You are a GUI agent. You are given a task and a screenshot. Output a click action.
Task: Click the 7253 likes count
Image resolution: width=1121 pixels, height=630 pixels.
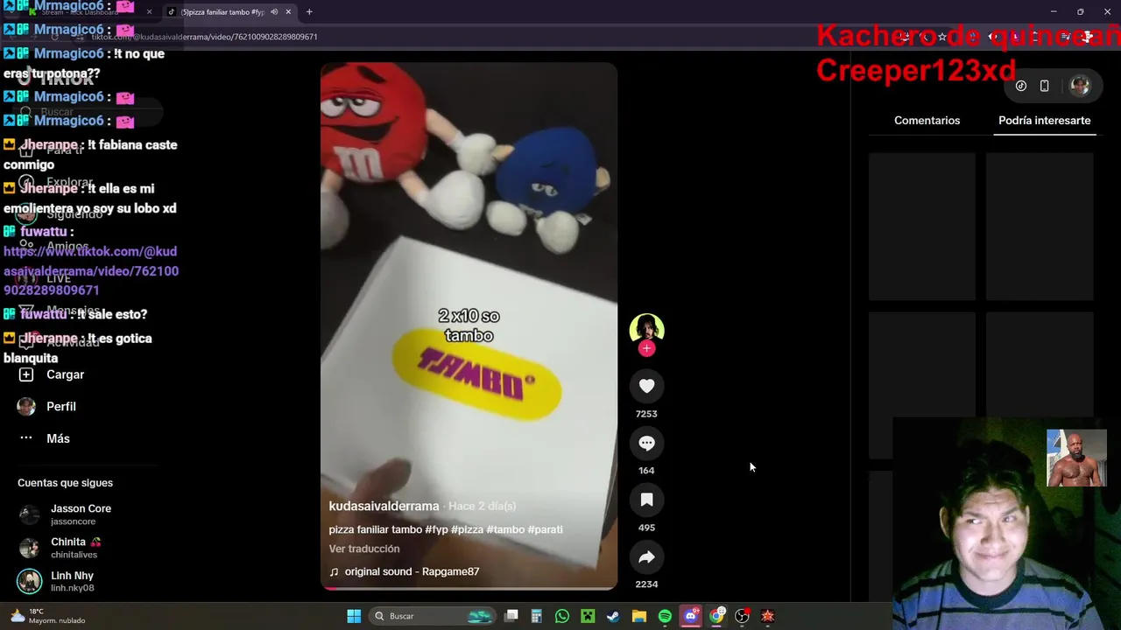[x=646, y=414]
